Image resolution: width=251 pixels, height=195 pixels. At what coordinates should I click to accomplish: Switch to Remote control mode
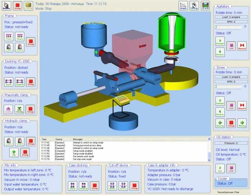point(7,5)
